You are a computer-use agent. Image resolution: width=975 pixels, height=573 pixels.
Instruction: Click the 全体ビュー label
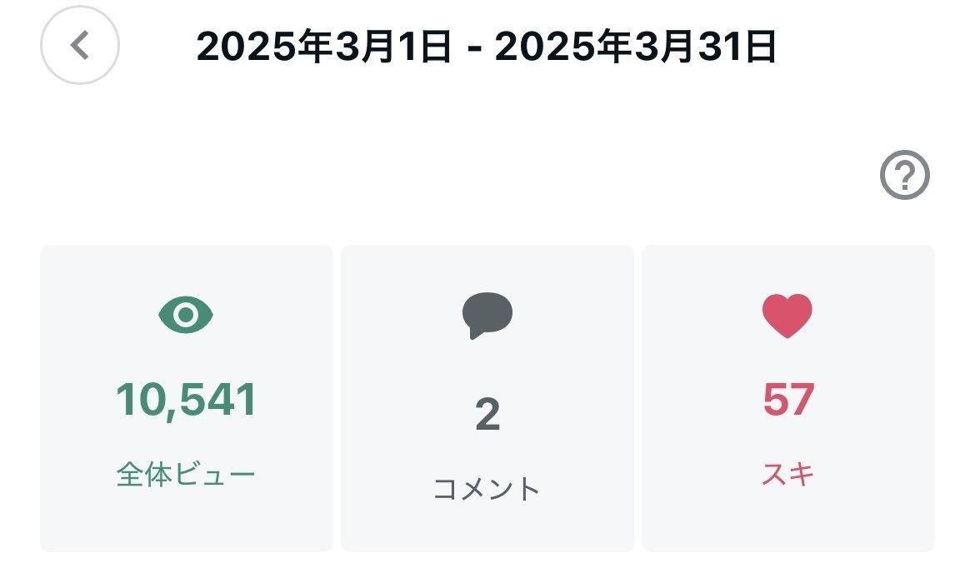tap(187, 475)
